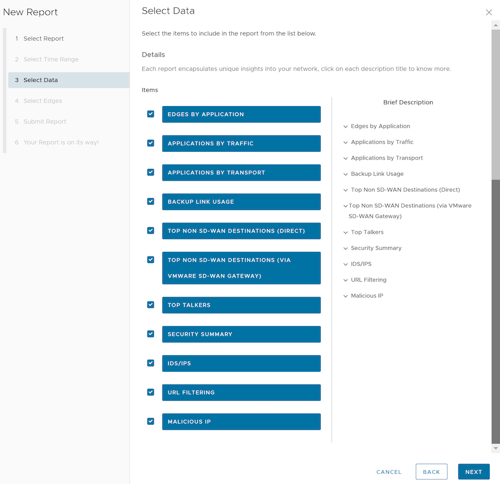Uncheck the Malicious IP checkbox
Image resolution: width=500 pixels, height=484 pixels.
(x=151, y=421)
